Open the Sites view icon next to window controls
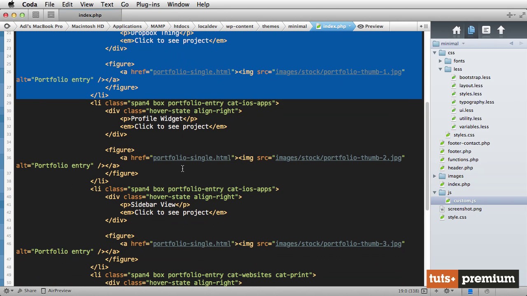This screenshot has width=527, height=296. click(36, 15)
